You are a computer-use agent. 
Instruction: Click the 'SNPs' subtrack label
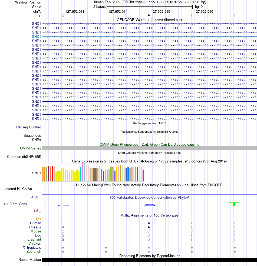(x=36, y=140)
